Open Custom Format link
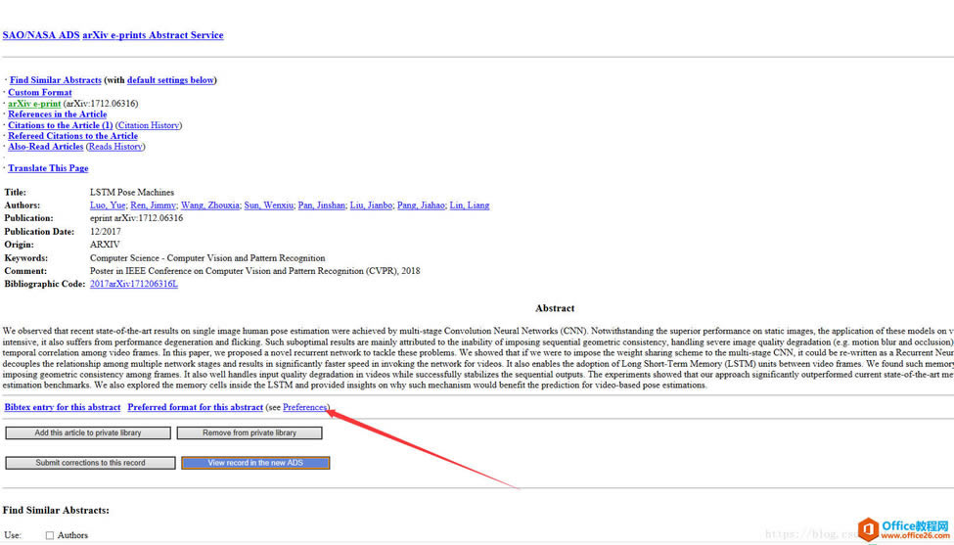 [40, 92]
